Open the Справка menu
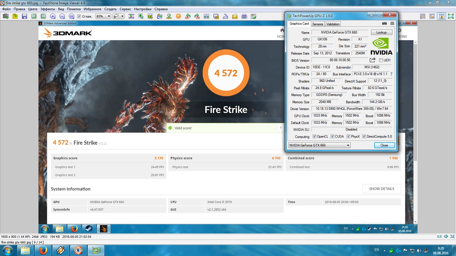Screen dimensions: 456x256 pyautogui.click(x=161, y=9)
